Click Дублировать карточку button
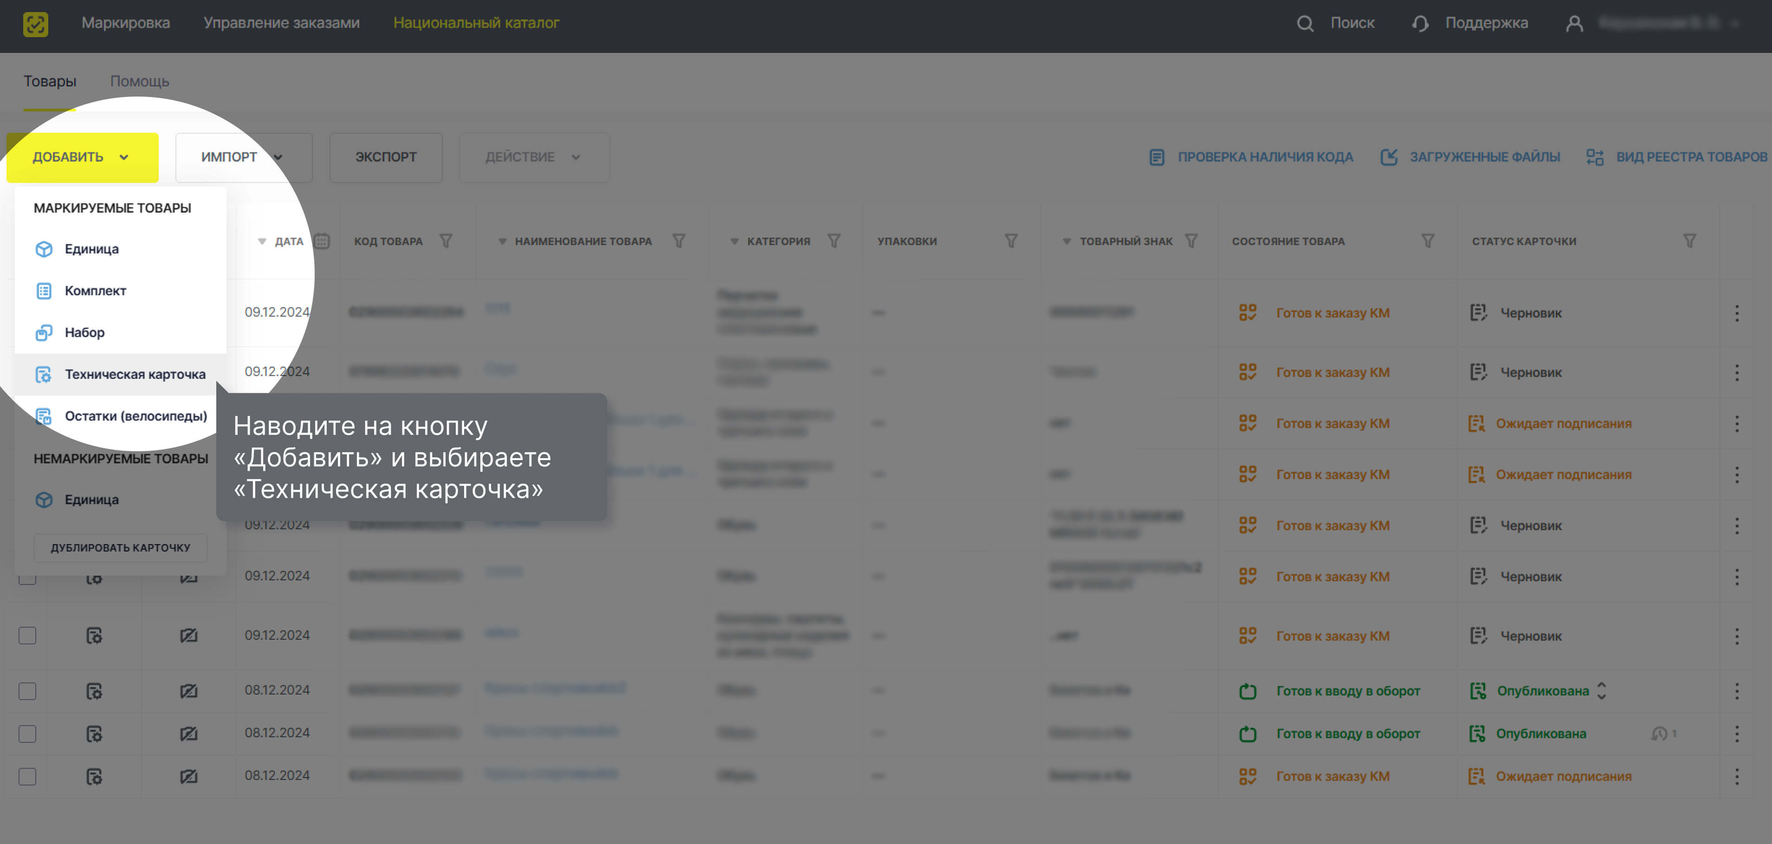The width and height of the screenshot is (1772, 844). point(120,547)
